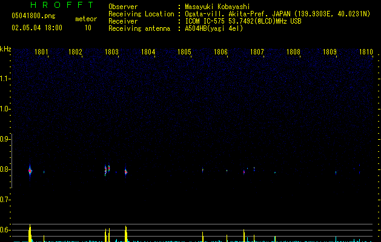Click the 1804 time marker
The image size is (381, 242).
click(x=148, y=52)
